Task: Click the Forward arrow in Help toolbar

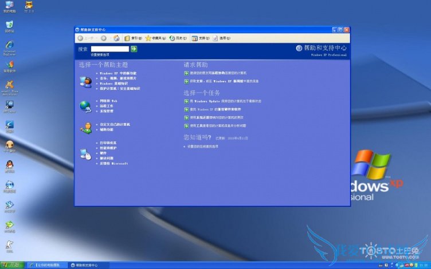Action: click(x=104, y=38)
